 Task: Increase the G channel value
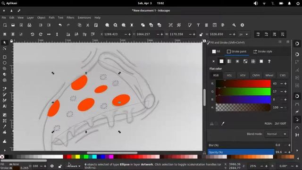[x=285, y=91]
